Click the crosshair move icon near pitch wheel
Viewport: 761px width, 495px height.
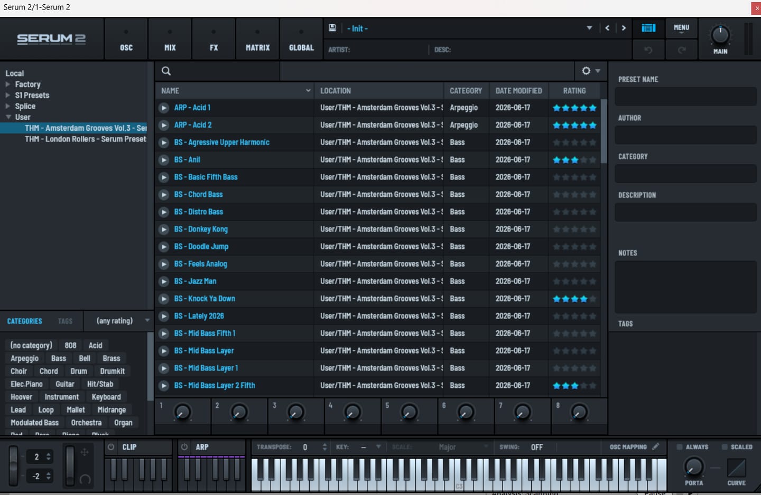pyautogui.click(x=84, y=452)
